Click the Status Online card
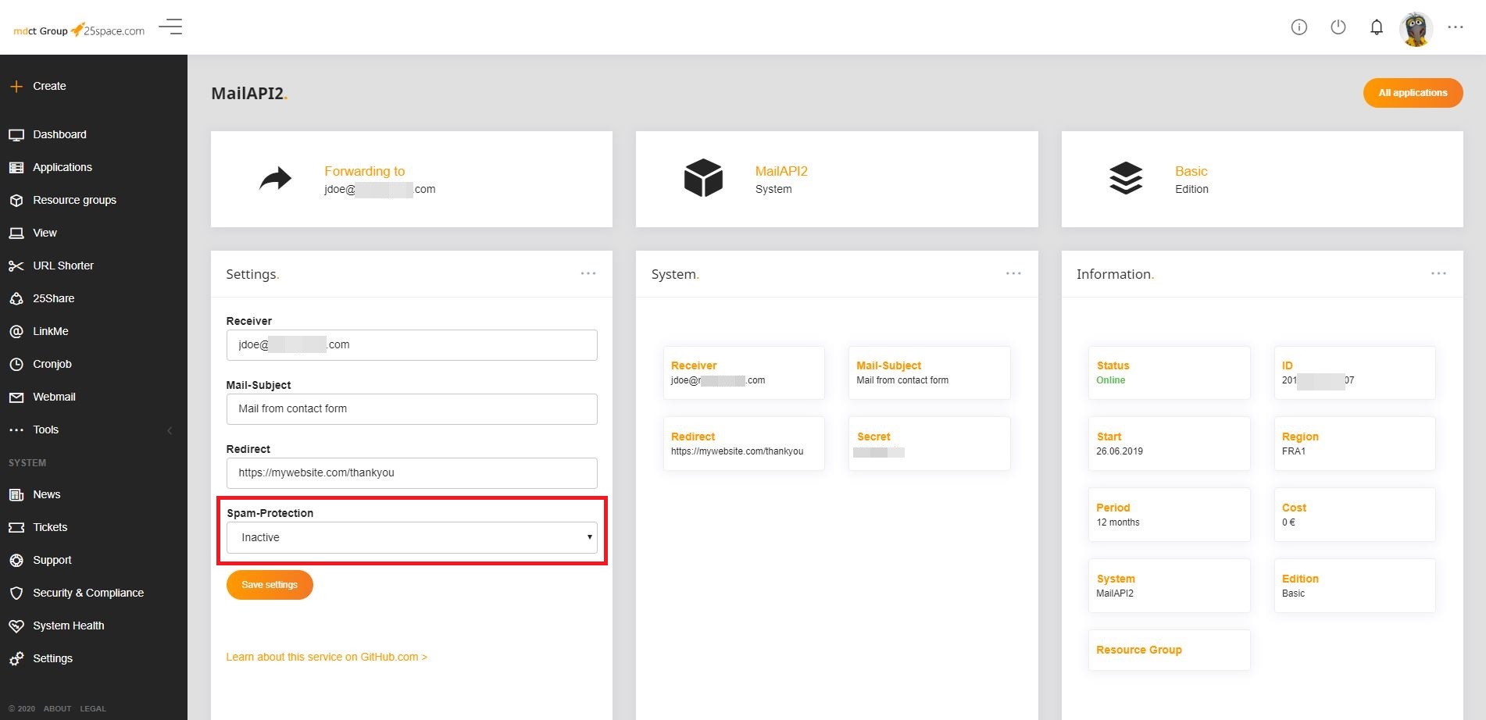Image resolution: width=1486 pixels, height=720 pixels. (x=1169, y=372)
